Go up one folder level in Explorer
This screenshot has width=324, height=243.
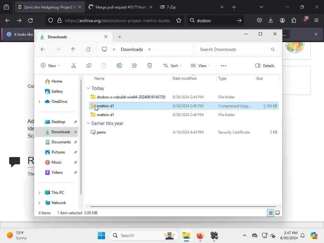(73, 49)
